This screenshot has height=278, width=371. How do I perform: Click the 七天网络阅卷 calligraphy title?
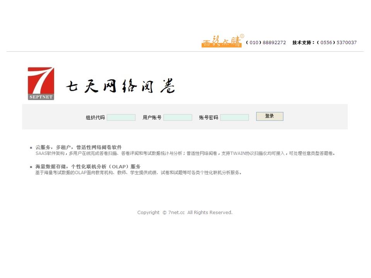pos(120,86)
